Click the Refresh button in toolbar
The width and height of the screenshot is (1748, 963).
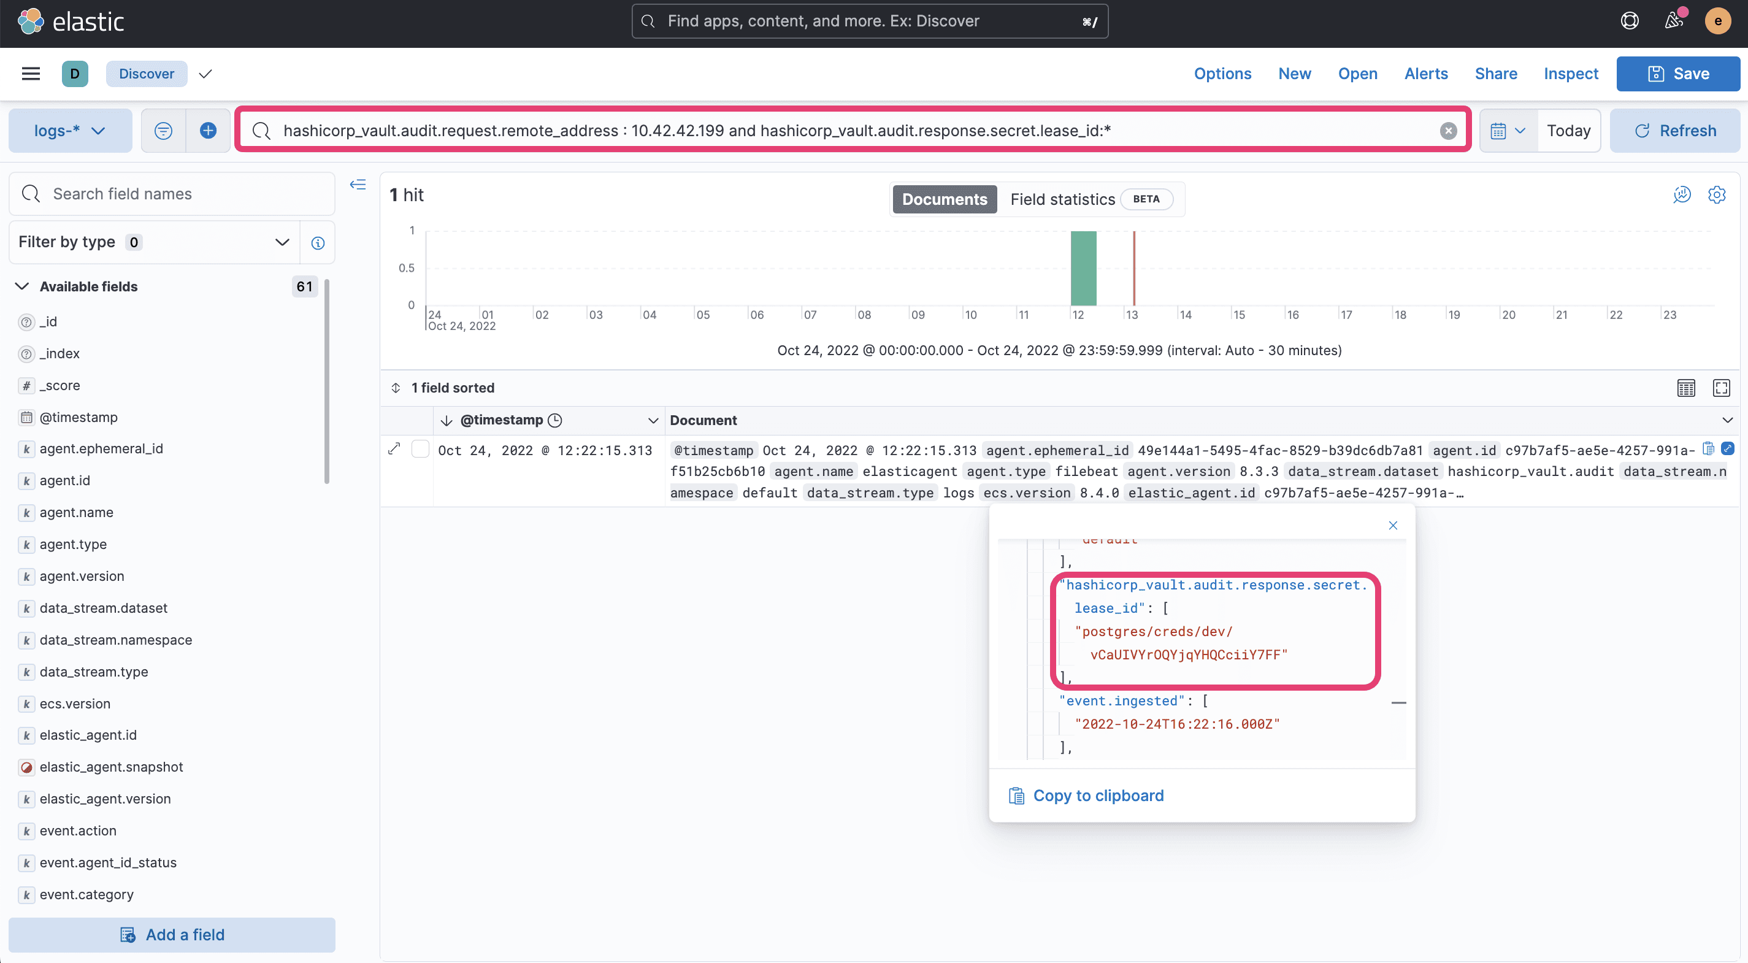point(1674,131)
